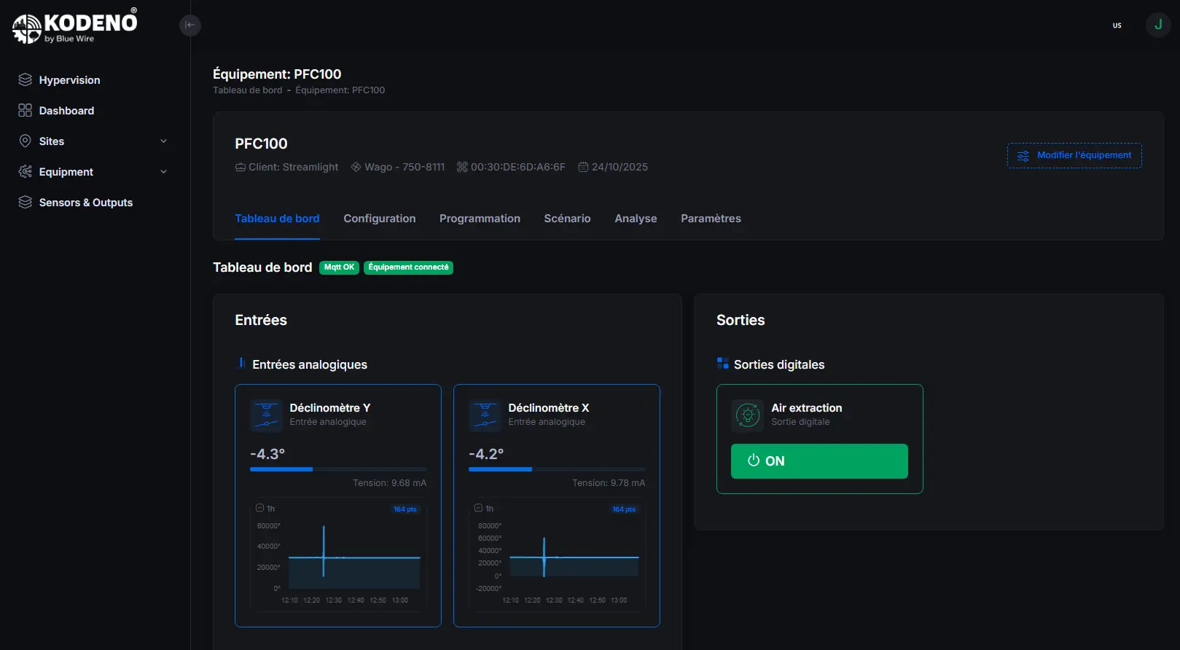Image resolution: width=1180 pixels, height=650 pixels.
Task: Follow the Tableau de bord breadcrumb link
Action: tap(247, 90)
